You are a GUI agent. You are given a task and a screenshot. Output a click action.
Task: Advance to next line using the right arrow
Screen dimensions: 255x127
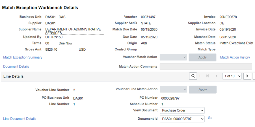pos(247,76)
